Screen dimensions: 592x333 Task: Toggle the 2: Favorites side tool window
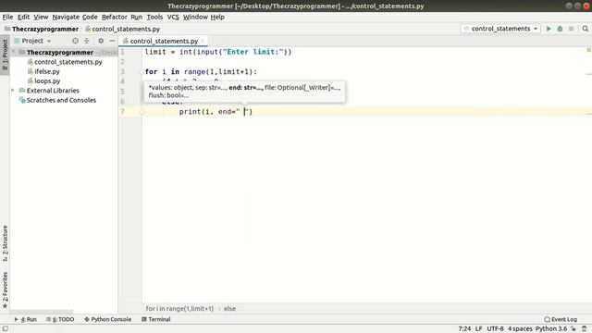[5, 290]
